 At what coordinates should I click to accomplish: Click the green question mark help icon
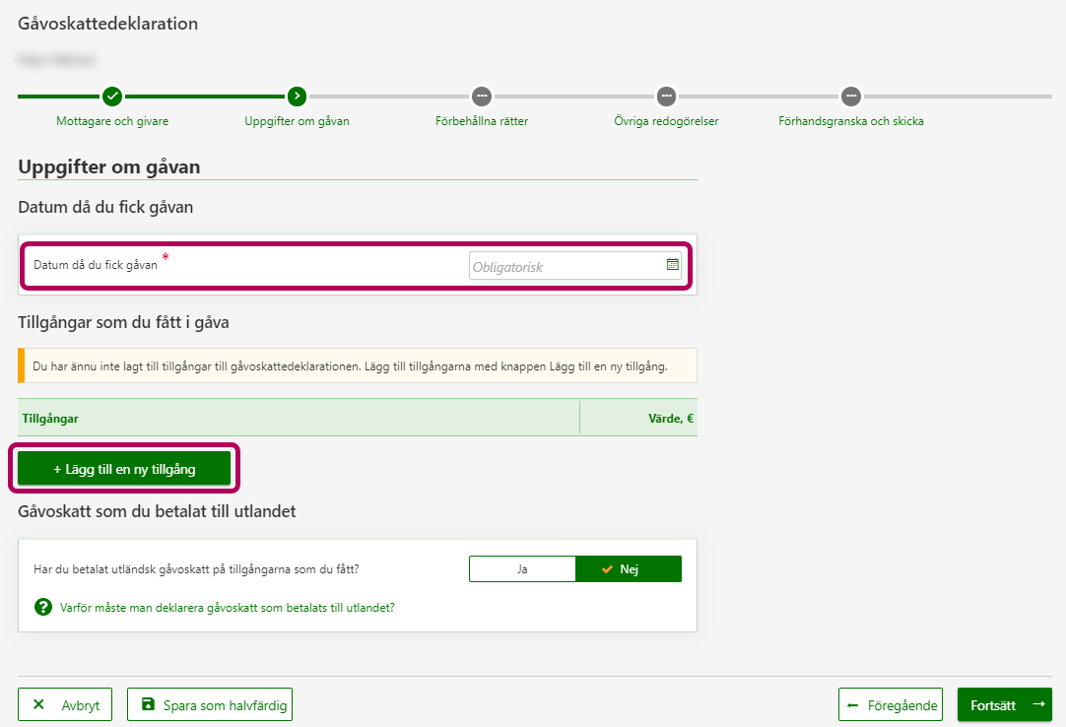[x=43, y=607]
